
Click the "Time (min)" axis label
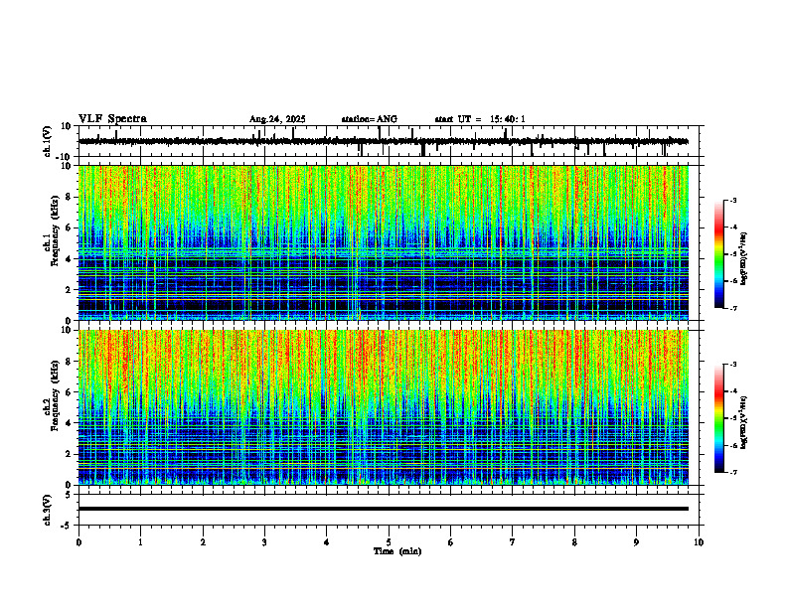pyautogui.click(x=397, y=551)
